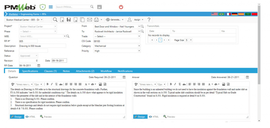Click Preview in Answer editor
Screen dimensions: 270x128
(x=169, y=117)
